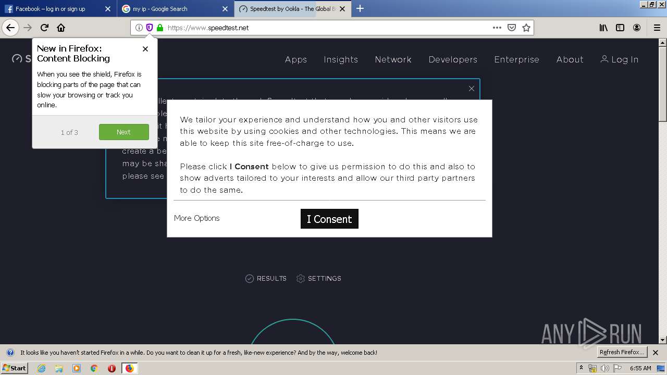Open the volume speaker tray icon
This screenshot has width=667, height=375.
click(605, 368)
